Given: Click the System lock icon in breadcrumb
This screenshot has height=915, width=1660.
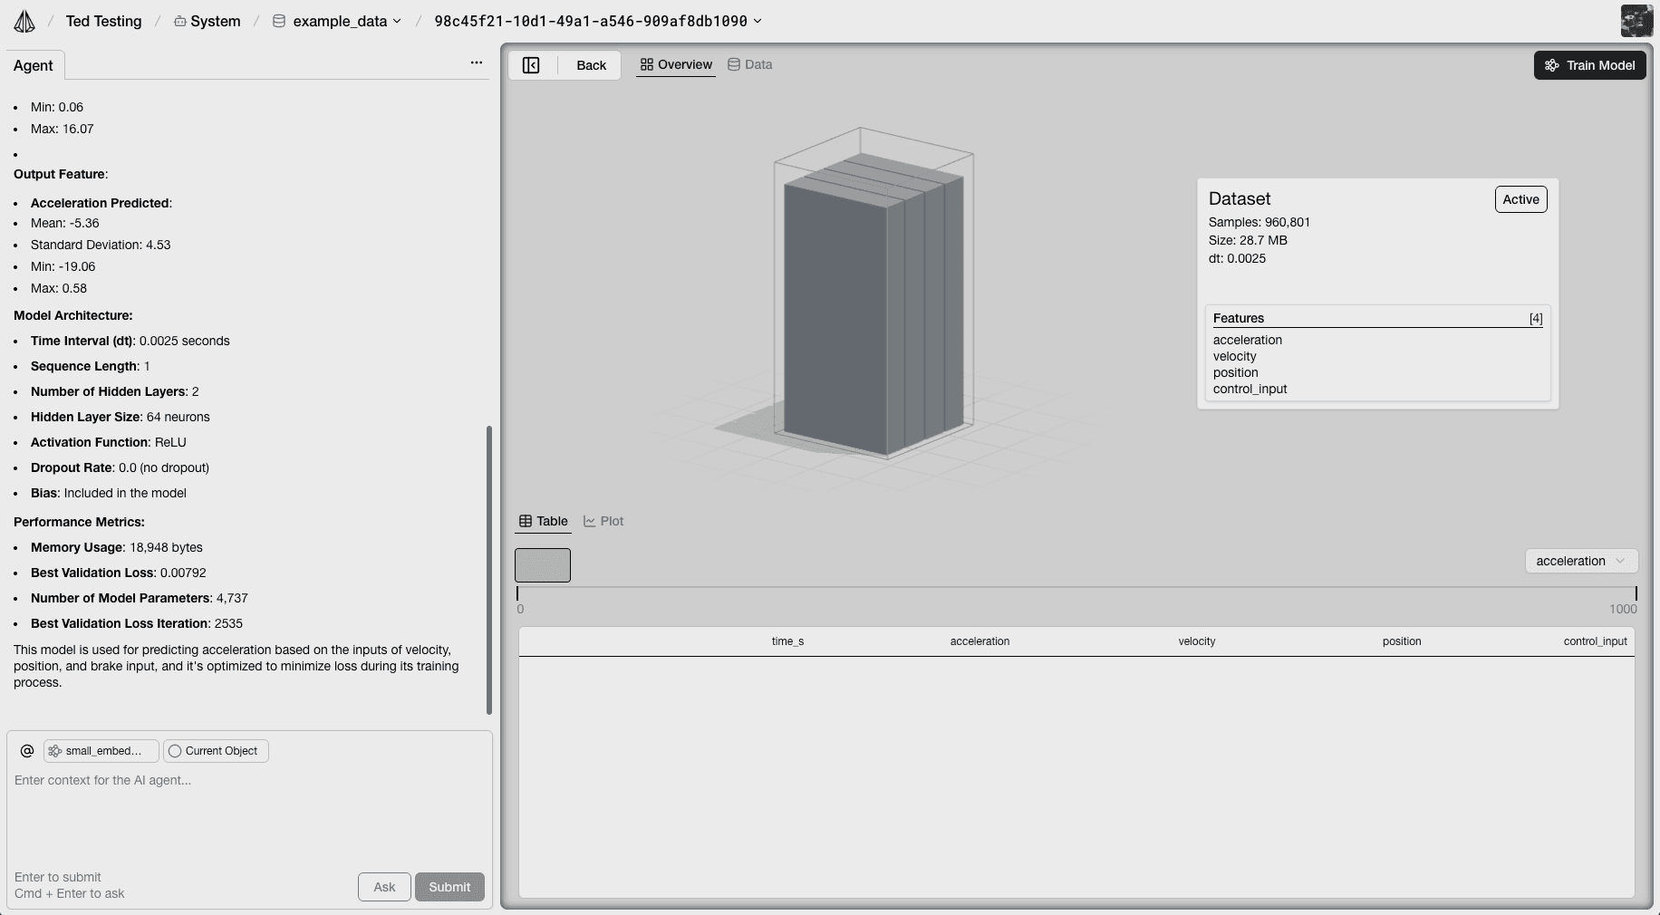Looking at the screenshot, I should coord(179,21).
